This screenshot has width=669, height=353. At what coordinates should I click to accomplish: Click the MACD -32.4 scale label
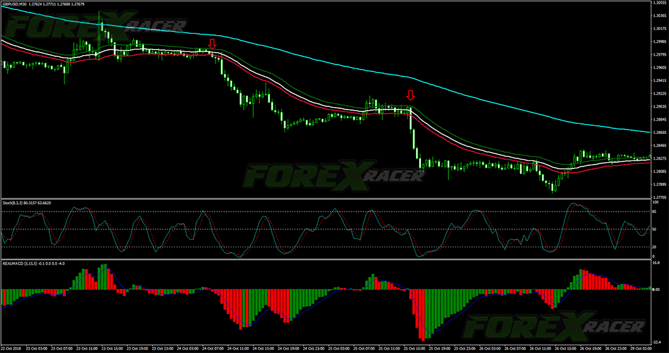point(658,342)
